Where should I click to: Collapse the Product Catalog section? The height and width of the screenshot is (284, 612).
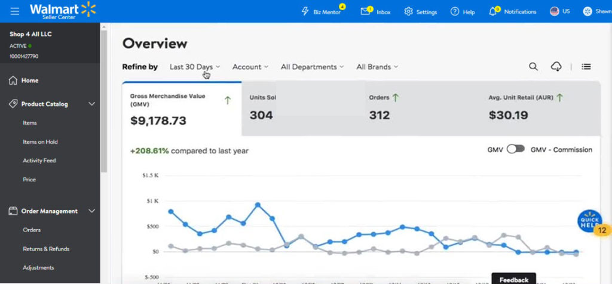91,104
